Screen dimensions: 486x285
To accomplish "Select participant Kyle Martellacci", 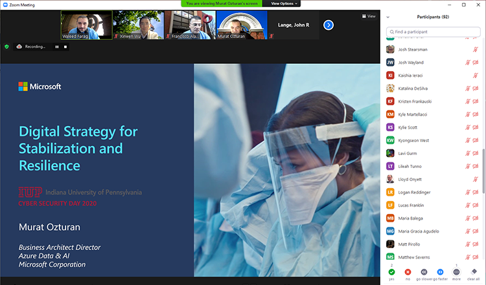I will coord(433,114).
